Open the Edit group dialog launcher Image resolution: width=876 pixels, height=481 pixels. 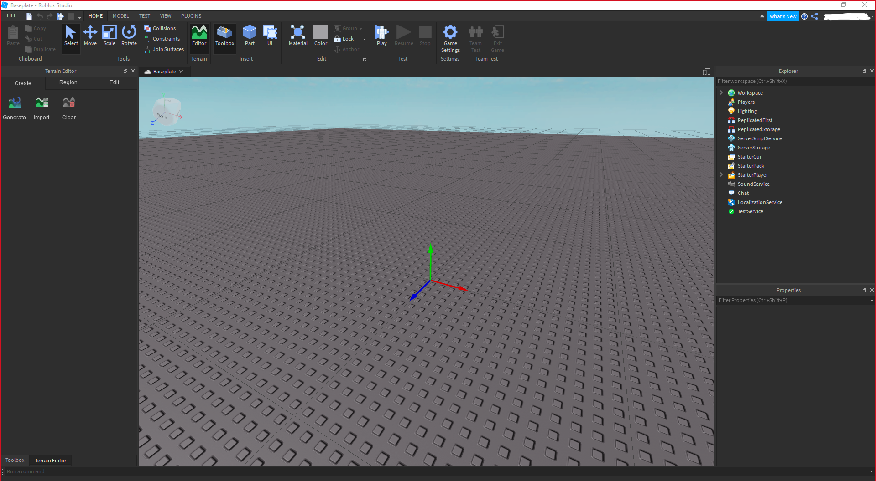(365, 60)
